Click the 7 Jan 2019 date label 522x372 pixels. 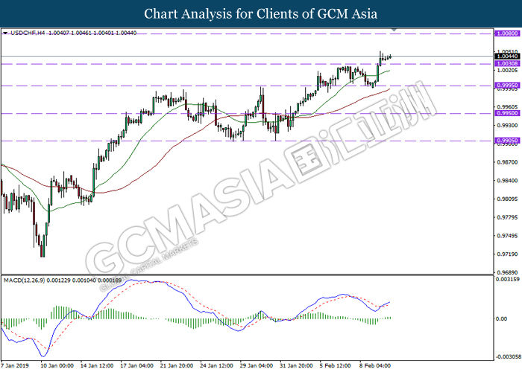coord(15,366)
